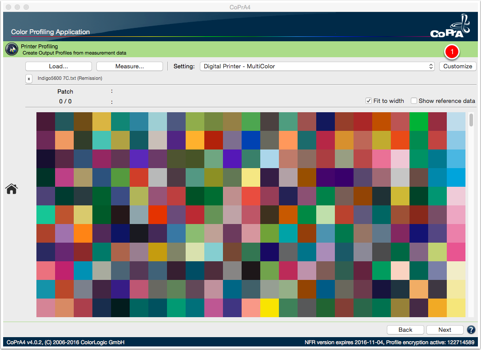Click the Measure... button
This screenshot has height=350, width=481.
[x=129, y=66]
